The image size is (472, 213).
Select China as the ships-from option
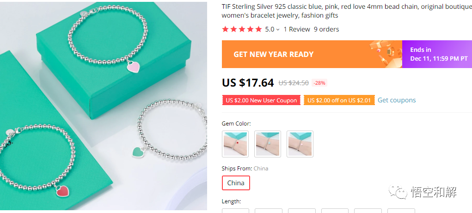236,183
